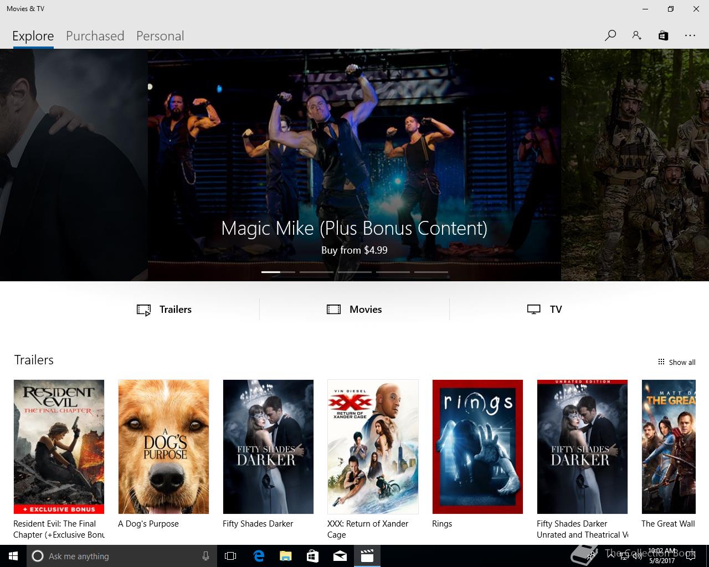
Task: Open the Store bag icon
Action: pyautogui.click(x=663, y=35)
